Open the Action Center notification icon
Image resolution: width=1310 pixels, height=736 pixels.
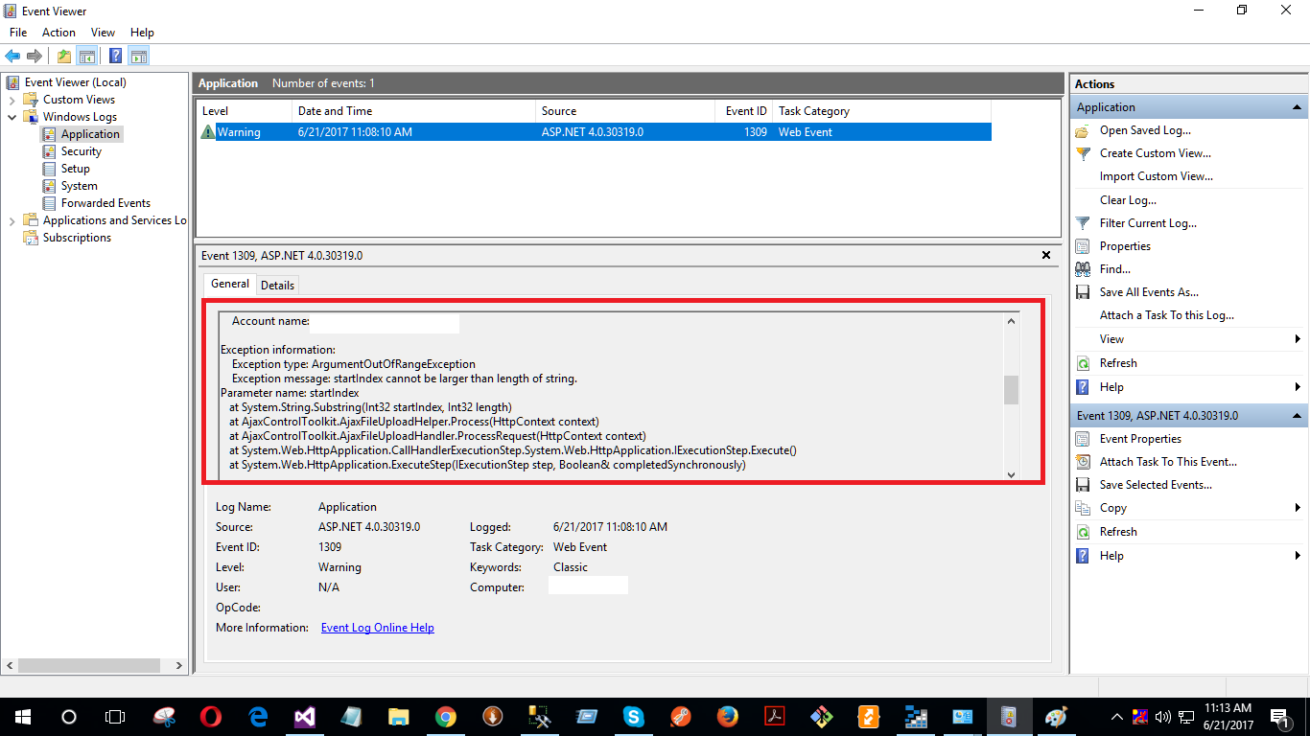pos(1280,716)
